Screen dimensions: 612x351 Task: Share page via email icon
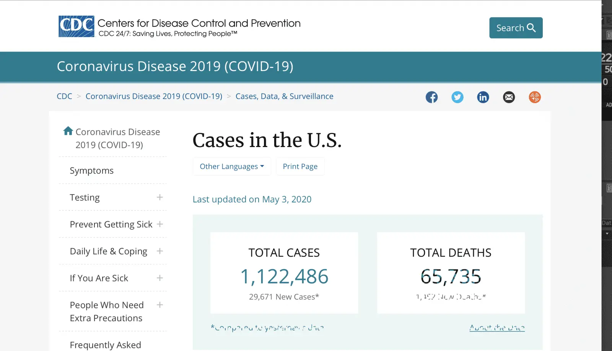(x=509, y=97)
